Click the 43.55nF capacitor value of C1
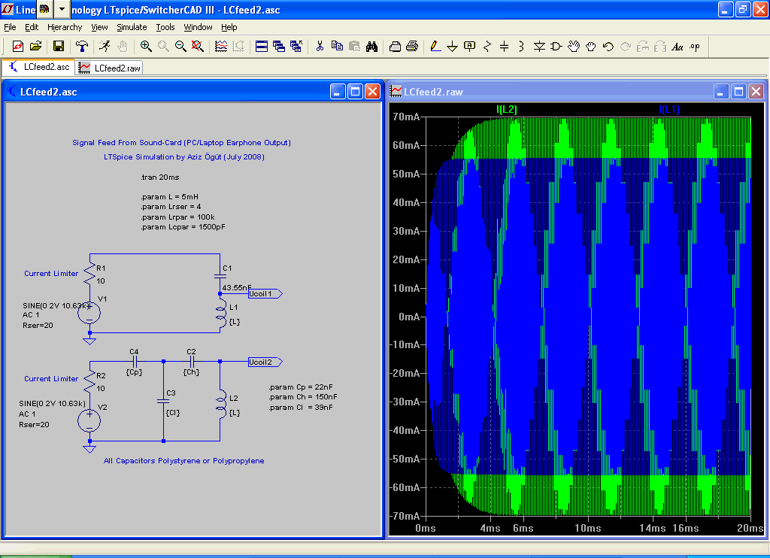The height and width of the screenshot is (558, 770). pyautogui.click(x=237, y=287)
